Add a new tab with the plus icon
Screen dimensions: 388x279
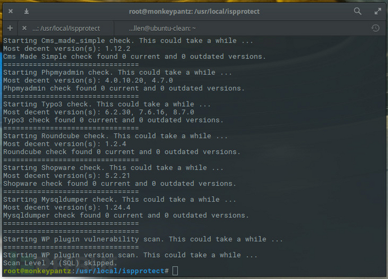[10, 28]
